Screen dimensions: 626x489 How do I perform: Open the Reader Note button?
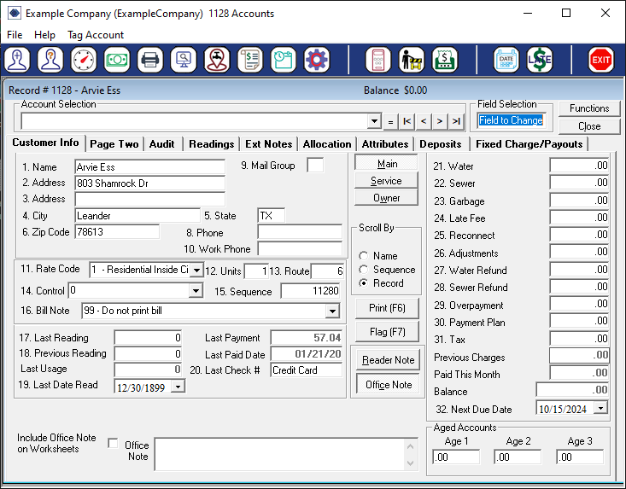coord(388,360)
